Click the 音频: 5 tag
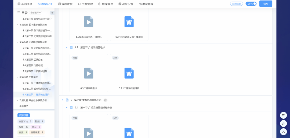Viewport: 290px width, 138px height. coord(23,132)
